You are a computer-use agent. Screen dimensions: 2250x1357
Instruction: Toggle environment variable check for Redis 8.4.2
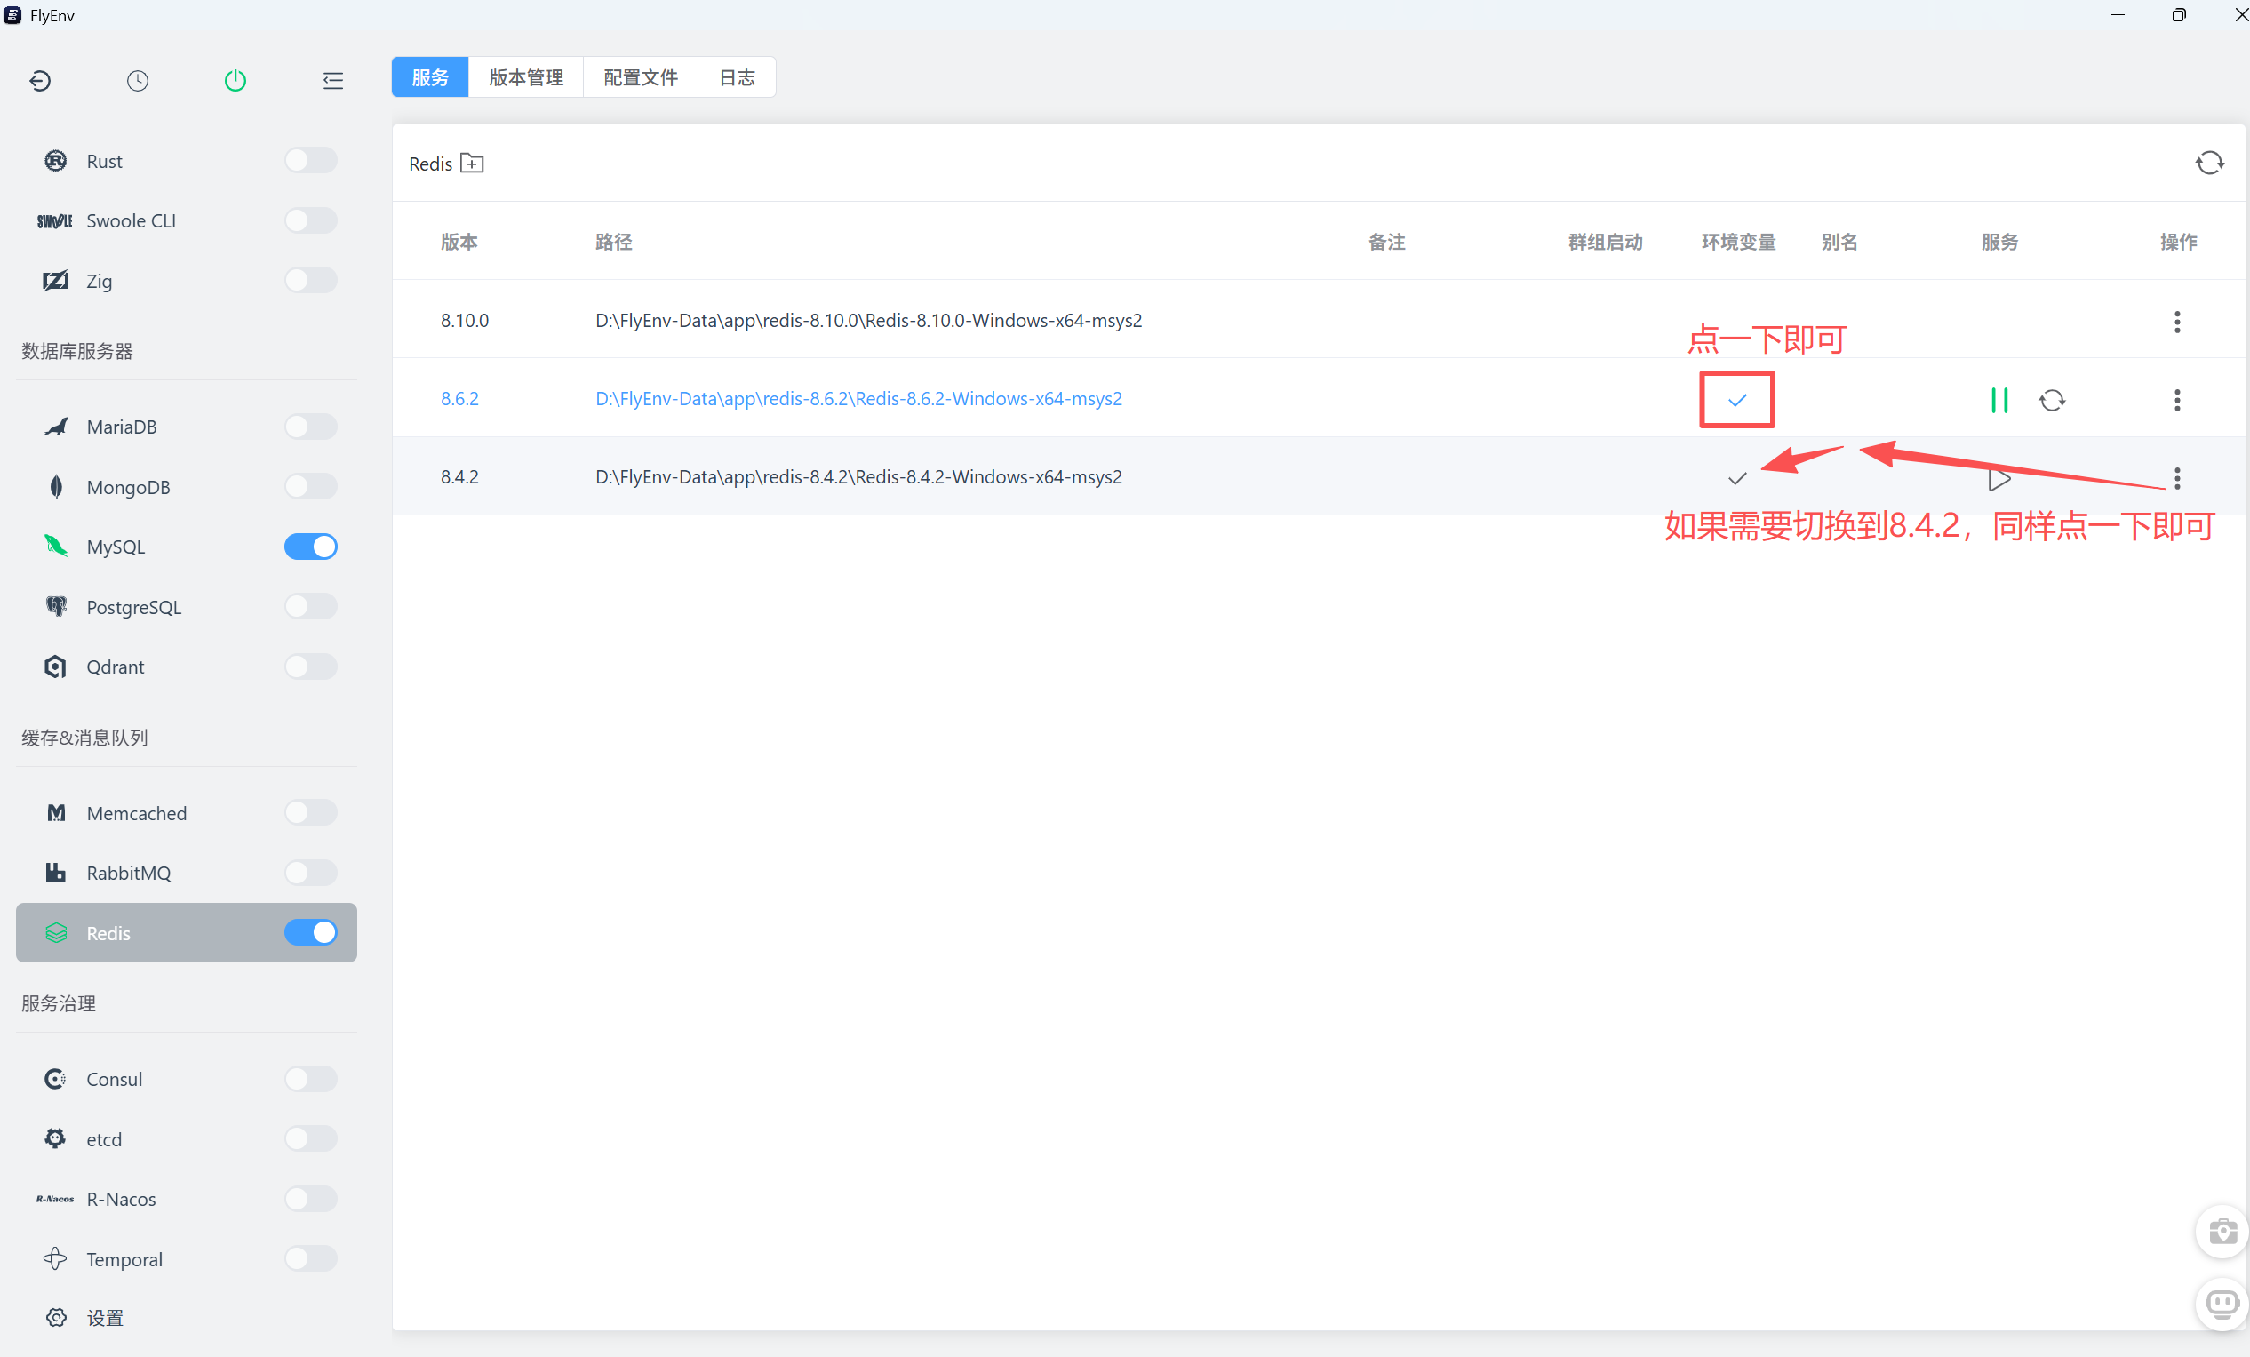(1736, 478)
